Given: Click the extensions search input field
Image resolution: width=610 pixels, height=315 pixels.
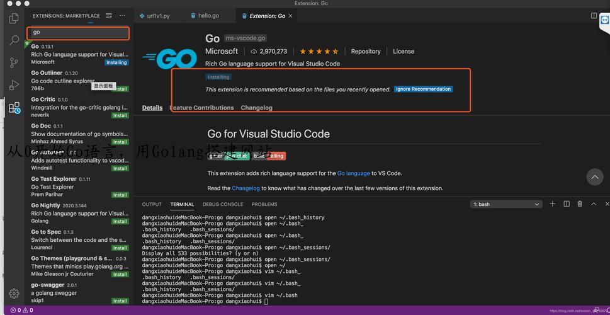Looking at the screenshot, I should [77, 32].
